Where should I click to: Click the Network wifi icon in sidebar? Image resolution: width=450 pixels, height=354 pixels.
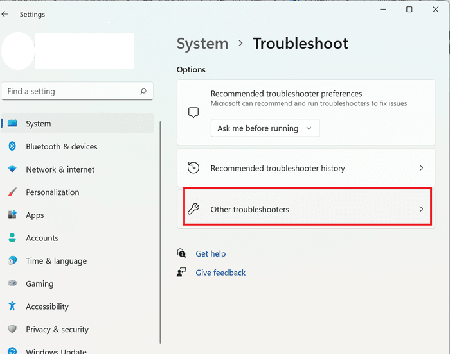(x=12, y=169)
